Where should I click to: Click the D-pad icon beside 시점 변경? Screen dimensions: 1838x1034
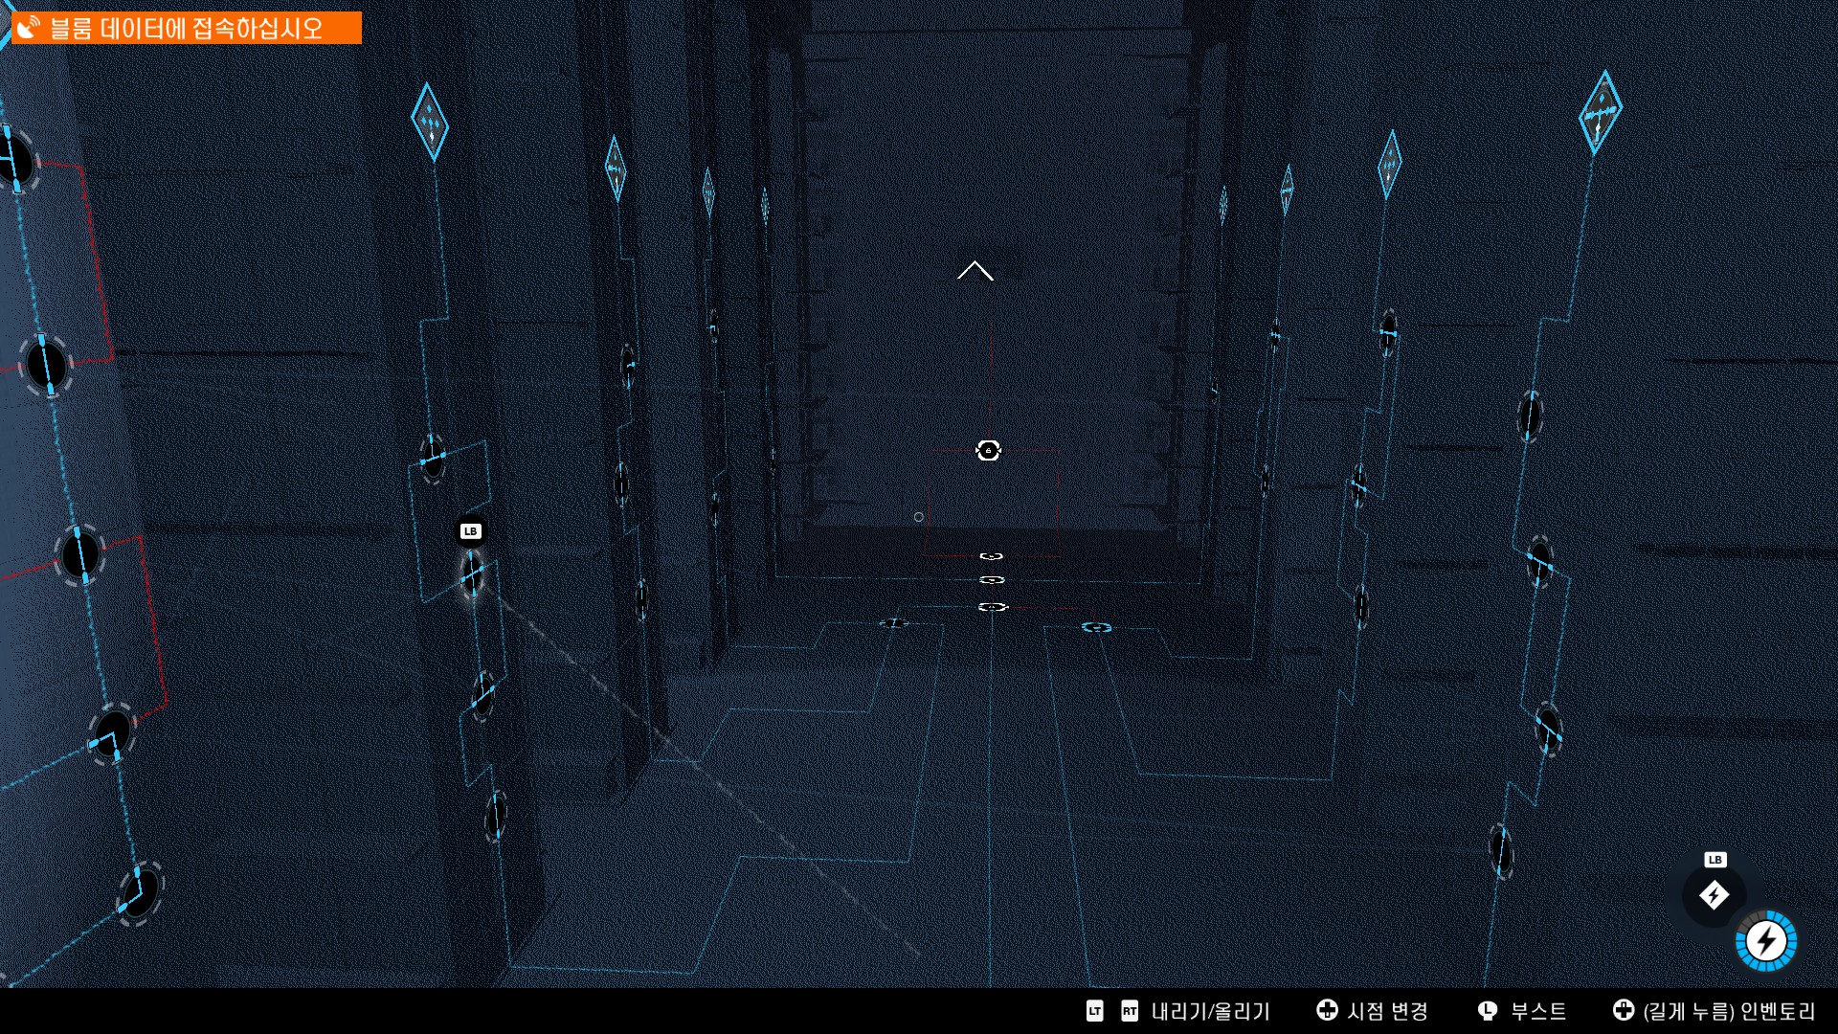[1327, 1010]
